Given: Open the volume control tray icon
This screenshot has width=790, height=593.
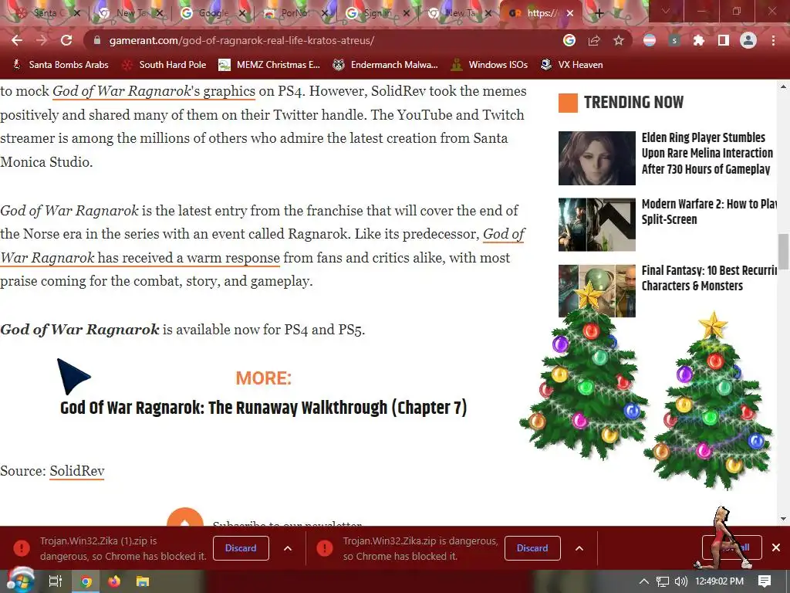Looking at the screenshot, I should click(x=680, y=581).
